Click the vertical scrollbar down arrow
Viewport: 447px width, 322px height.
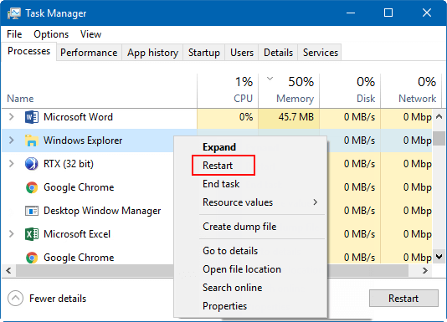(439, 257)
